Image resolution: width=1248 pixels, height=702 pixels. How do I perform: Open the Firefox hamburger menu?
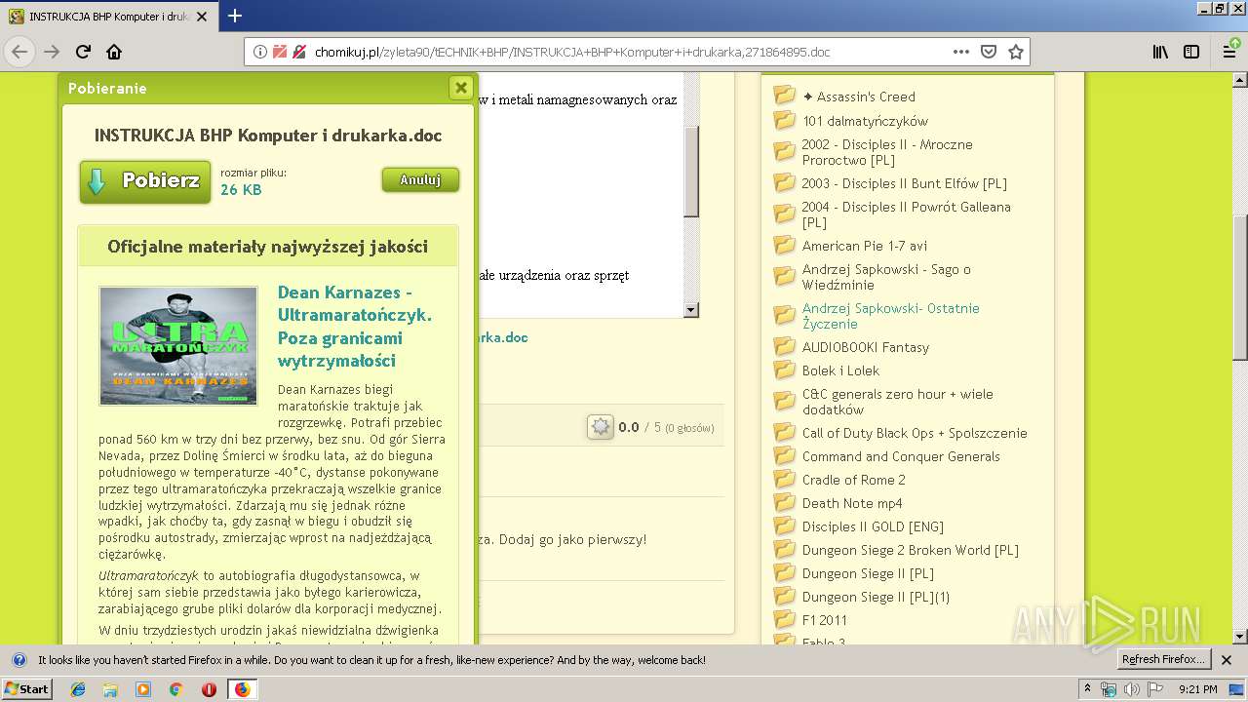(x=1229, y=52)
